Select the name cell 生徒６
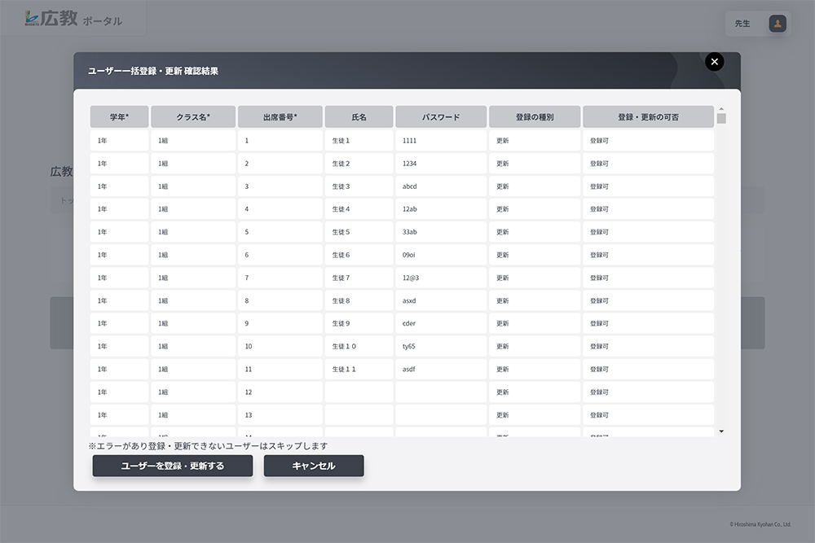Image resolution: width=815 pixels, height=543 pixels. 359,255
